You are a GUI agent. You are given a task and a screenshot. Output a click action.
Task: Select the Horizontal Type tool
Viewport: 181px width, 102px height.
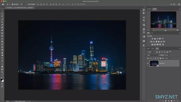2,58
